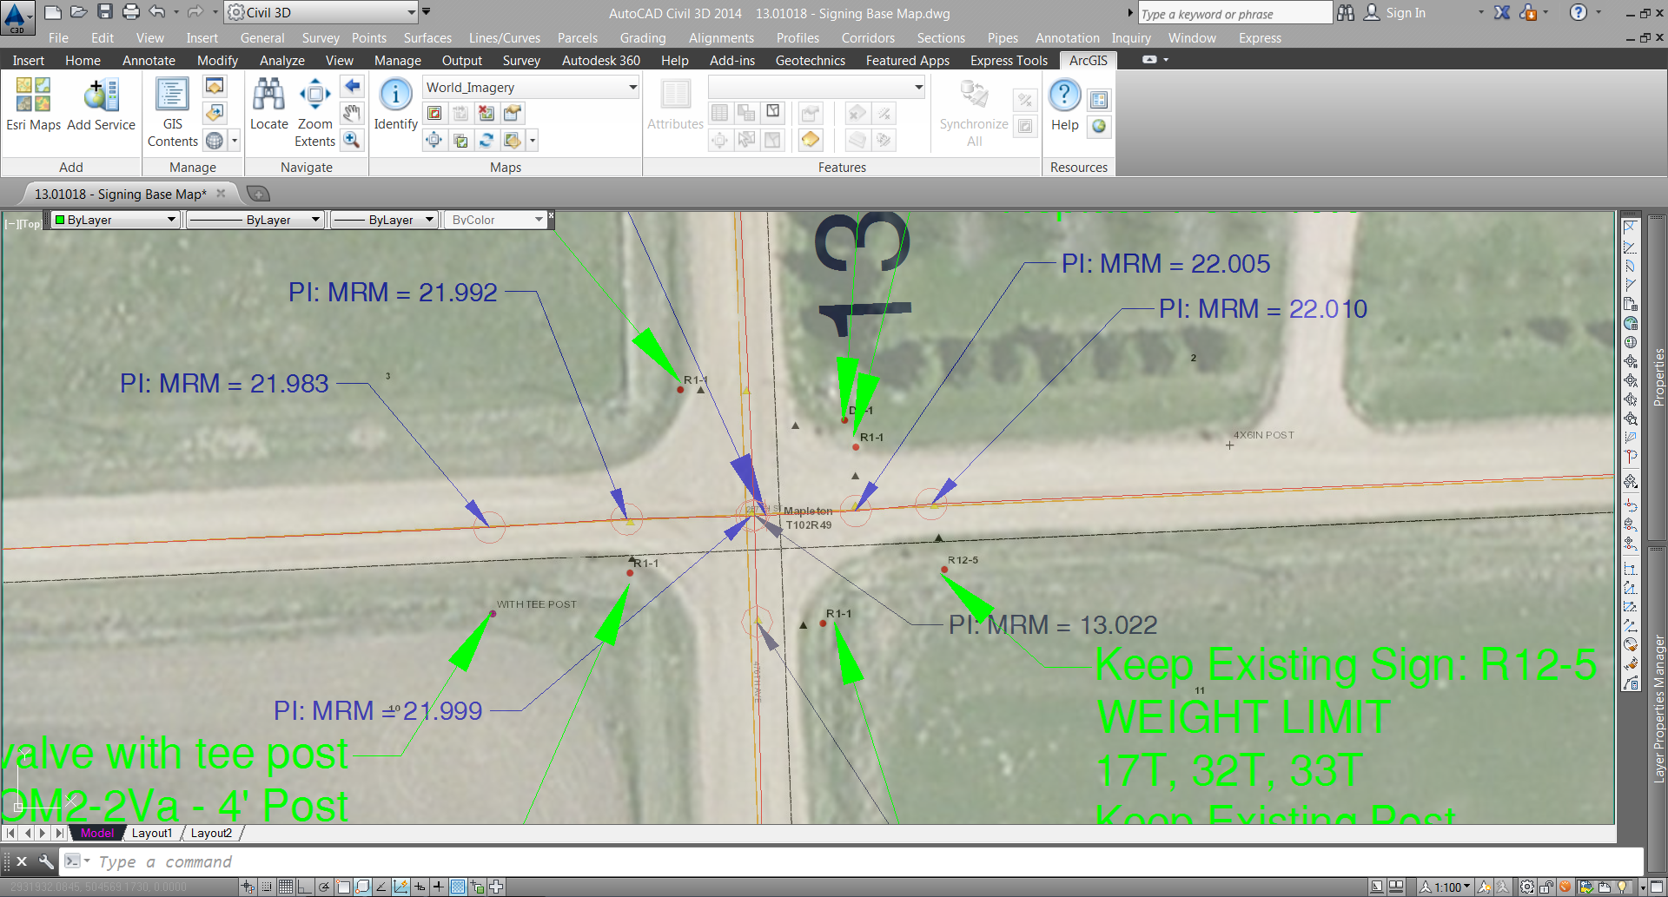Viewport: 1668px width, 897px height.
Task: Click the workspace switching gear in status bar
Action: point(1526,887)
